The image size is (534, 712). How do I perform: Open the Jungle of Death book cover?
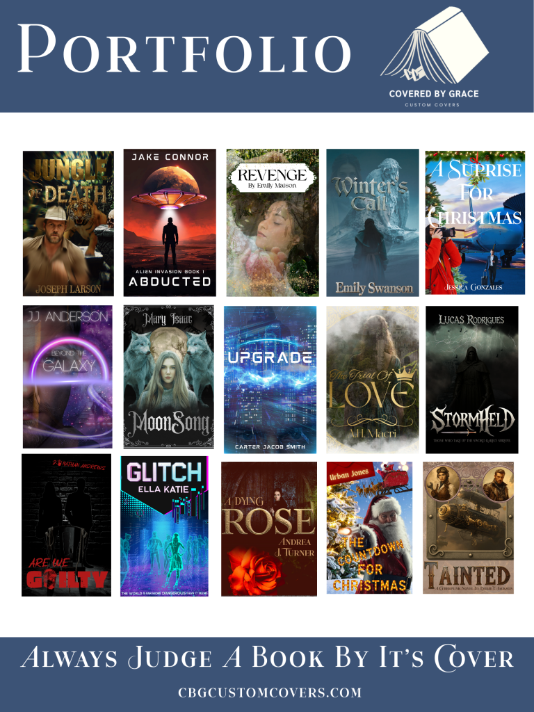[68, 223]
